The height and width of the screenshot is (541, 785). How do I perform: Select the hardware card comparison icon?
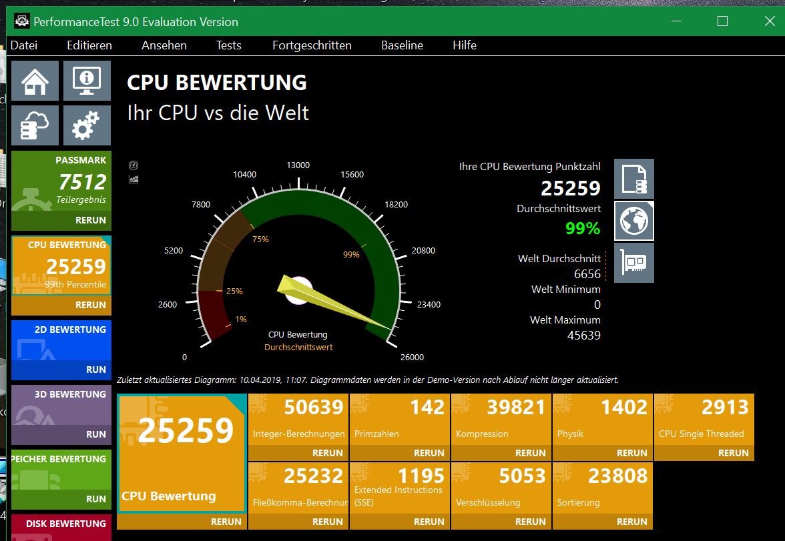pos(634,263)
